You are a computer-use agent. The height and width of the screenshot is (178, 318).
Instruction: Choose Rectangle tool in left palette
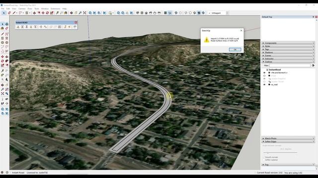point(2,38)
